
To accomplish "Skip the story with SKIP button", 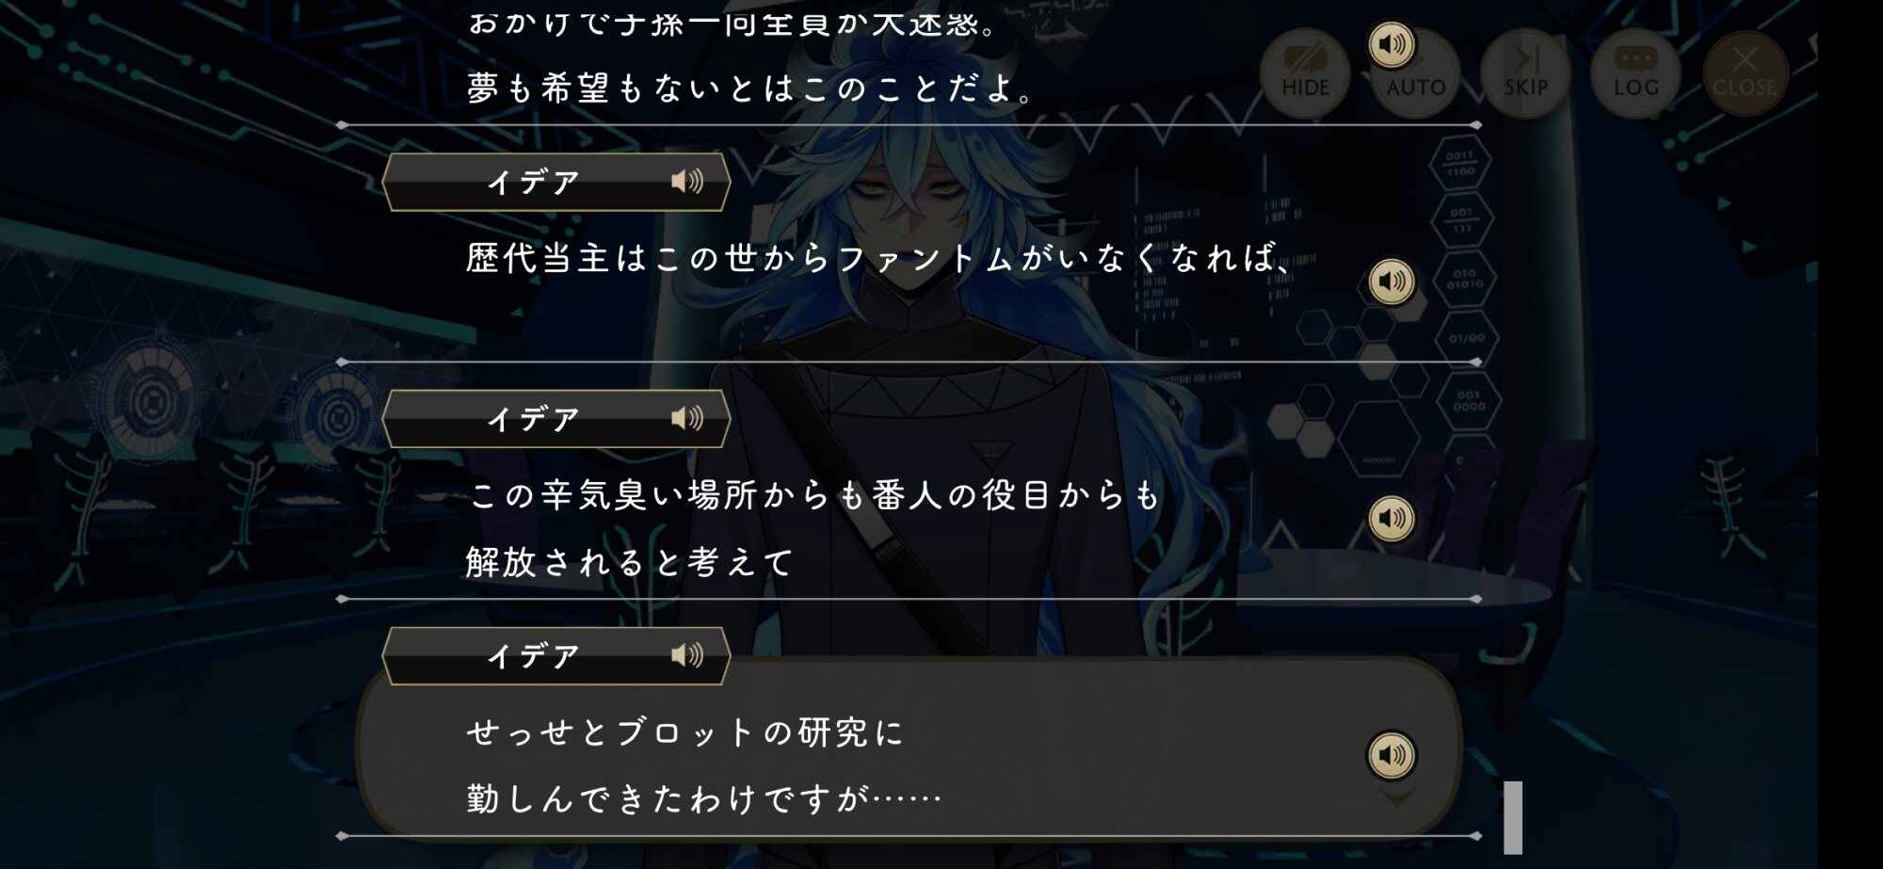I will [x=1525, y=72].
